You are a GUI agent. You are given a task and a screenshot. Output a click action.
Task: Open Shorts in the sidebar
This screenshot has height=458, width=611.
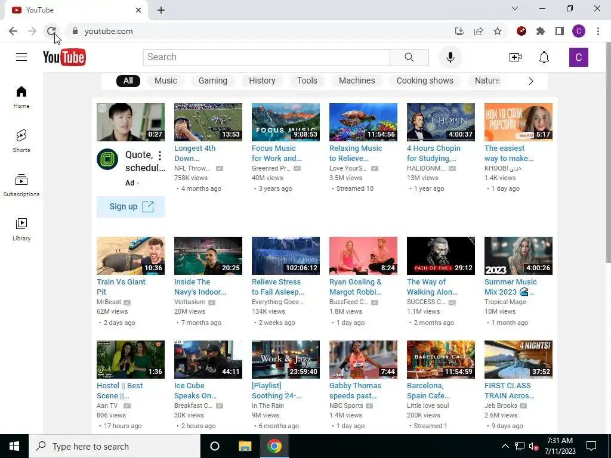[x=21, y=141]
